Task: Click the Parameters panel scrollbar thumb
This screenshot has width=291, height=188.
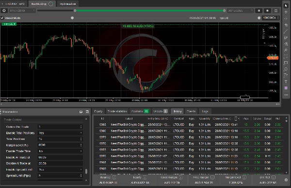Action: coord(86,171)
